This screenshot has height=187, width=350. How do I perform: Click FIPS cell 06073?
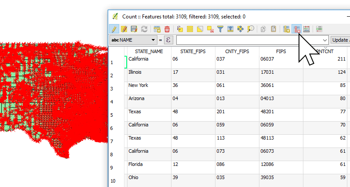point(281,154)
